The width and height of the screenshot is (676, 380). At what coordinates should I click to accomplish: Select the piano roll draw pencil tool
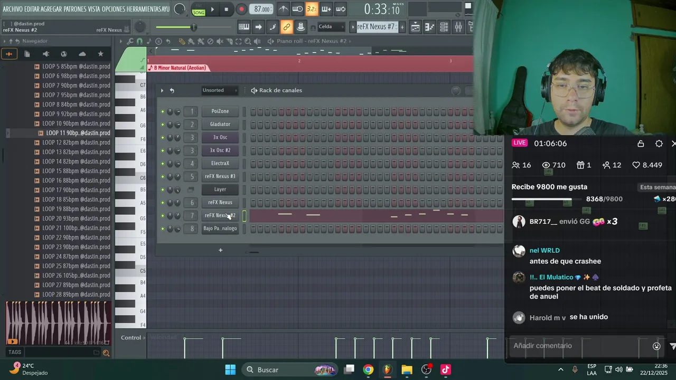point(182,41)
